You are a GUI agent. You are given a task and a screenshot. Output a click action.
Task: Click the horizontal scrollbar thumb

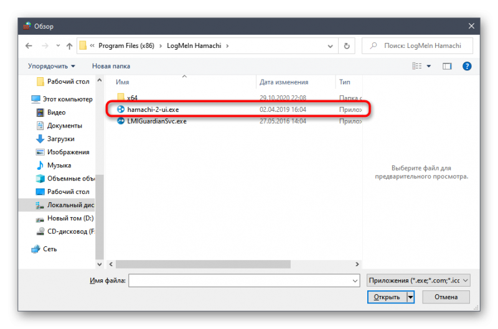(204, 264)
